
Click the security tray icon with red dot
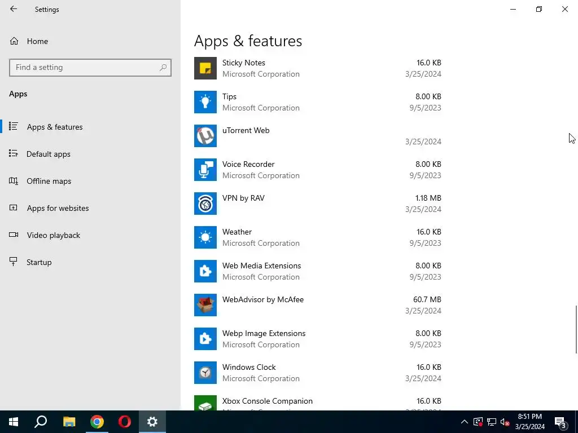point(478,422)
